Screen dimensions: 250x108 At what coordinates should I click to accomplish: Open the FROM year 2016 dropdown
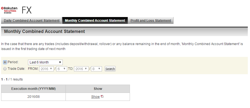pos(46,69)
